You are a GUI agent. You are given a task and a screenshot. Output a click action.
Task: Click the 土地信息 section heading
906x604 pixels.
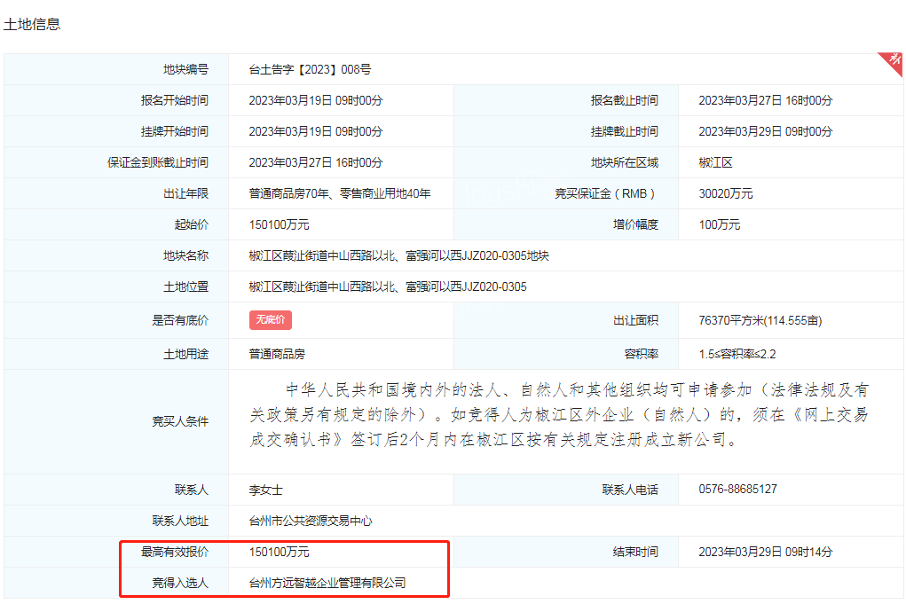coord(32,24)
